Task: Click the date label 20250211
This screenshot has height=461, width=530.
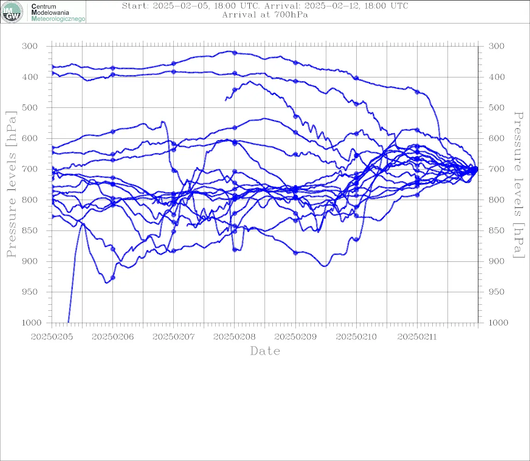Action: click(417, 337)
